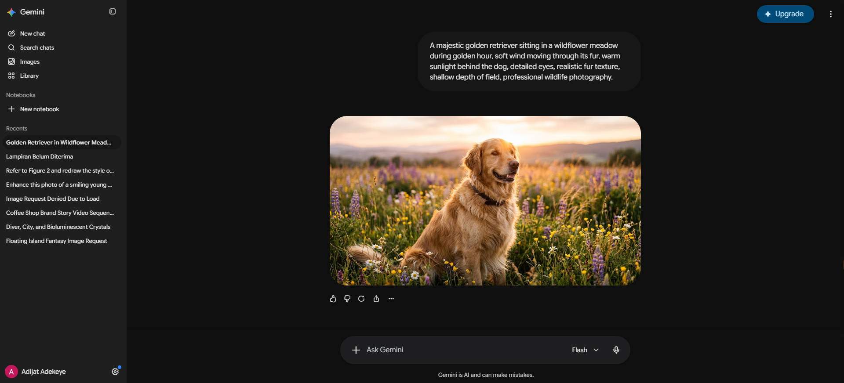Open Coffee Shop Brand Story chat
The height and width of the screenshot is (383, 844).
(x=62, y=213)
